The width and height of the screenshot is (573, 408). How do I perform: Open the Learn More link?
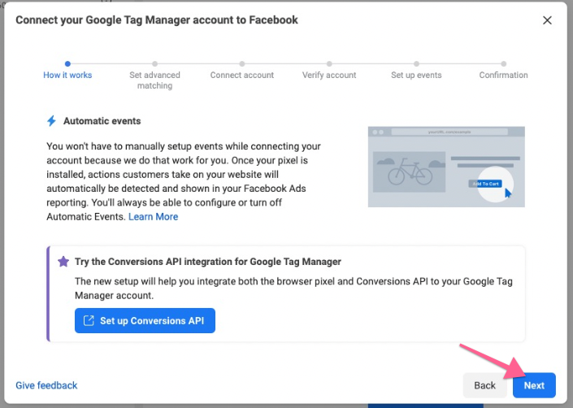point(153,217)
